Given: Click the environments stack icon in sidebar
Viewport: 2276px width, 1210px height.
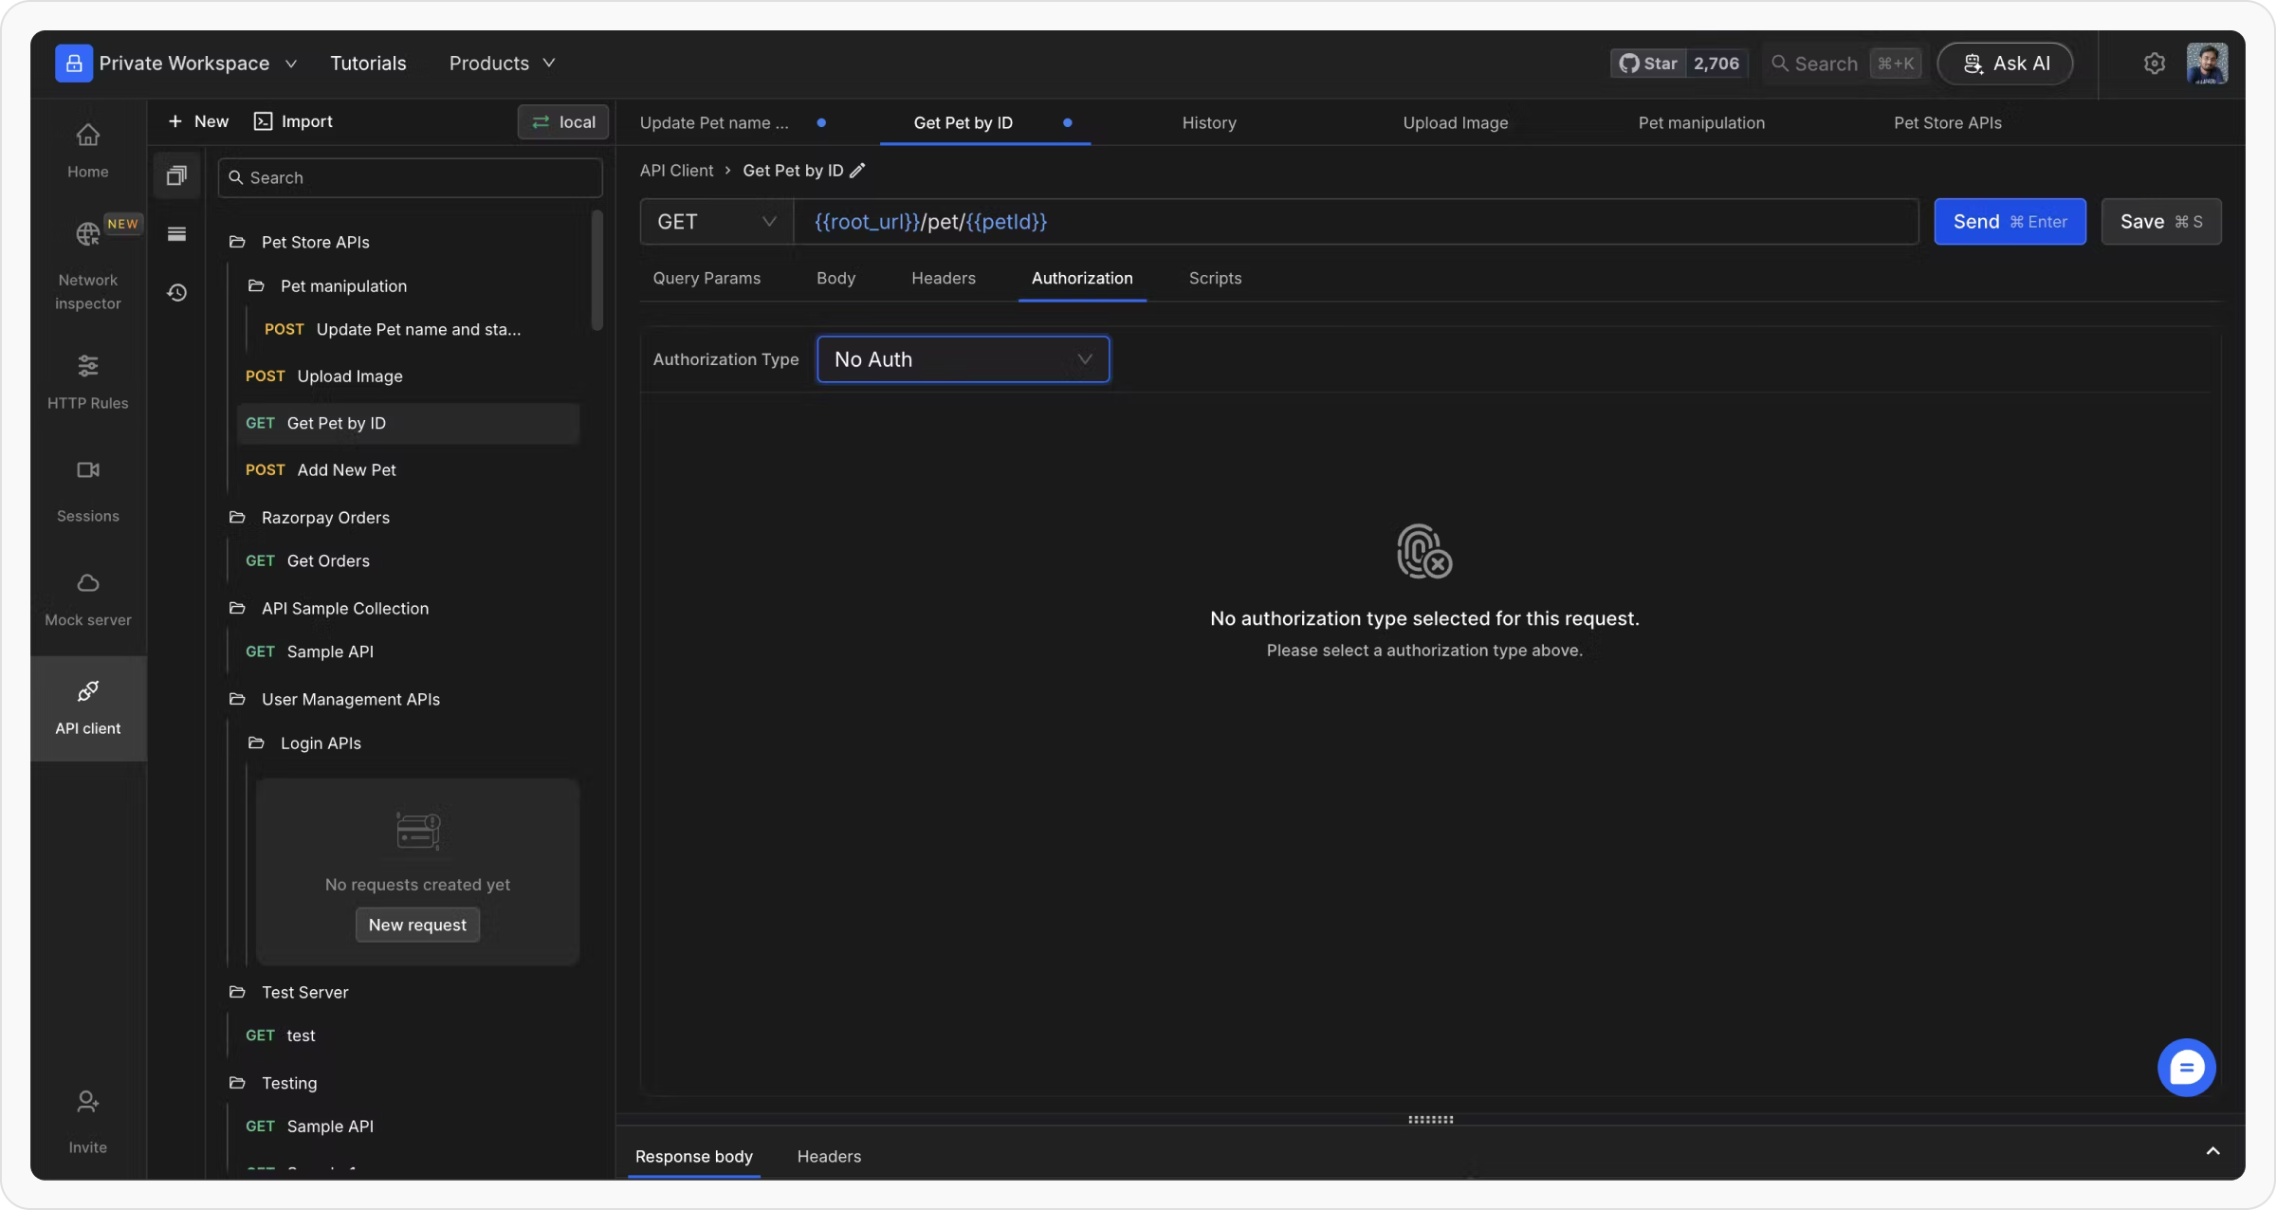Looking at the screenshot, I should [x=176, y=234].
